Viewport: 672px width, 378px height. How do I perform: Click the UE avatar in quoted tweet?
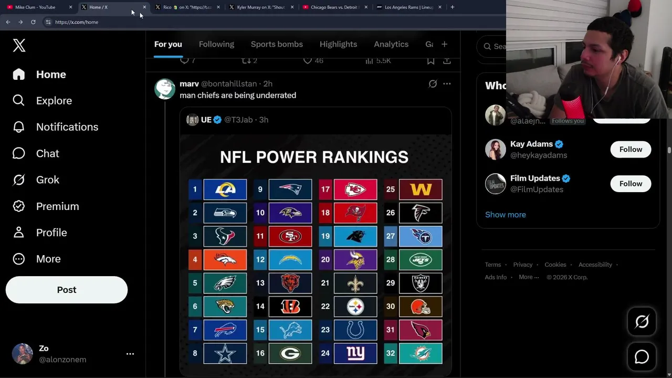[x=192, y=120]
